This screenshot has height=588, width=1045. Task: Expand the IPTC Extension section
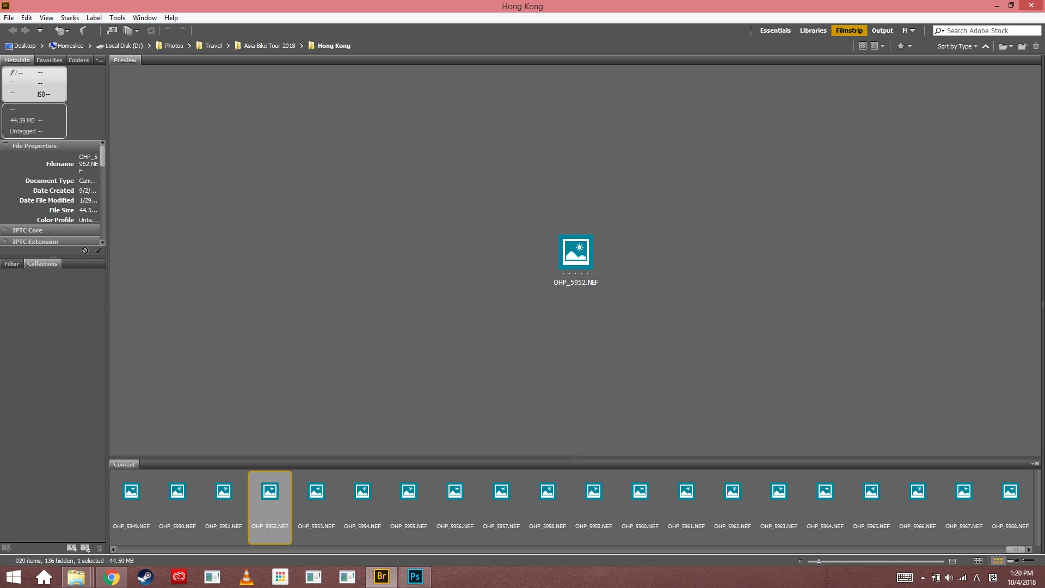pyautogui.click(x=6, y=241)
